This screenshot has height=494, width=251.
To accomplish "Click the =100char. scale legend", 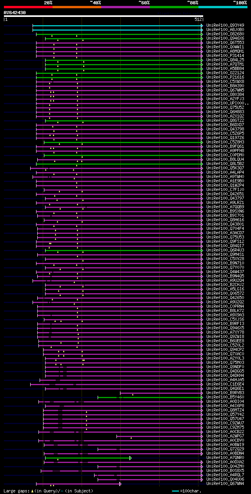I will [x=187, y=491].
